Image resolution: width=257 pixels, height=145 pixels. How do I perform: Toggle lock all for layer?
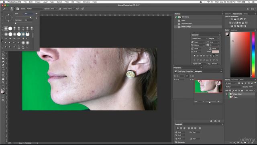click(242, 90)
